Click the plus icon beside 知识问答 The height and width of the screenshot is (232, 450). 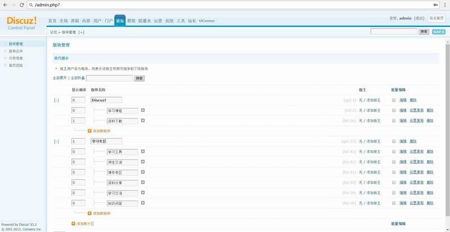143,203
